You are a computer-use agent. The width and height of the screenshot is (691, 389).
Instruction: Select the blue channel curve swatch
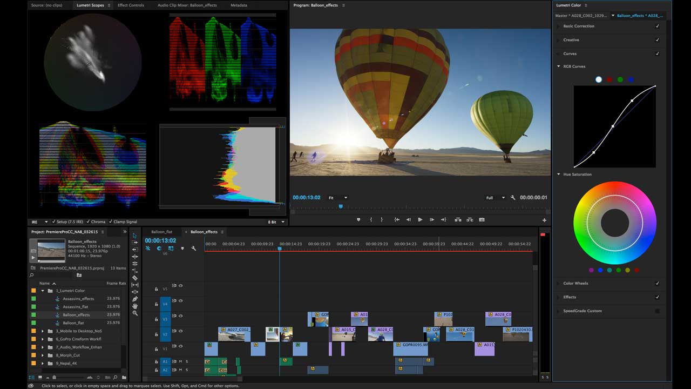coord(631,79)
